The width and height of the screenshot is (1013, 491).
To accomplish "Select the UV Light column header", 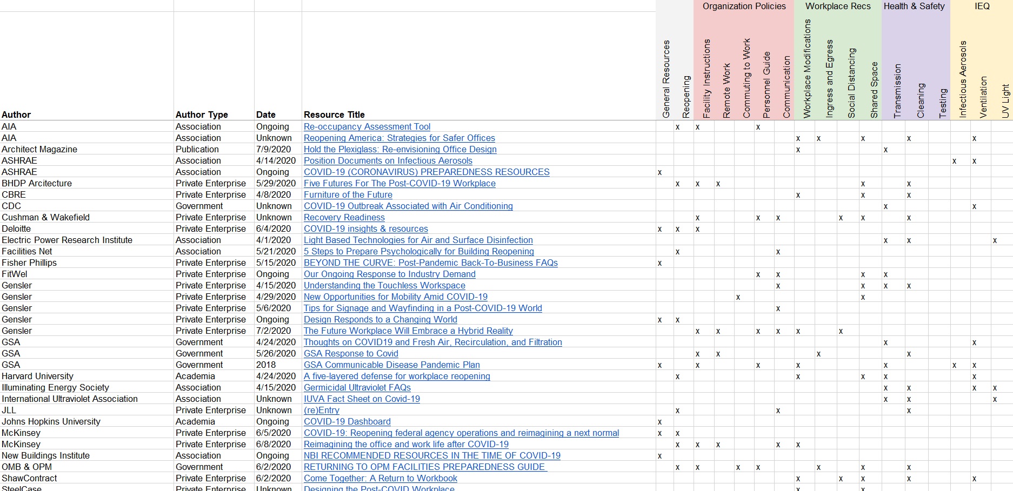I will click(1005, 101).
